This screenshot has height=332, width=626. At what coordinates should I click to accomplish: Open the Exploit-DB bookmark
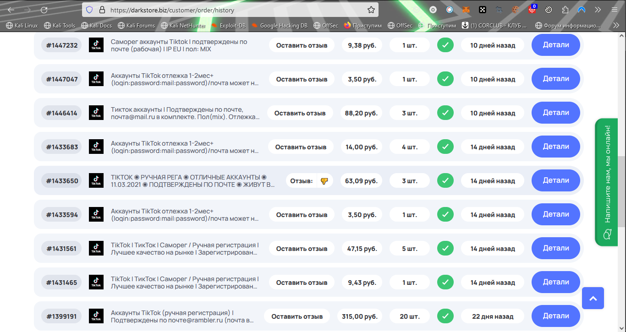click(x=229, y=26)
